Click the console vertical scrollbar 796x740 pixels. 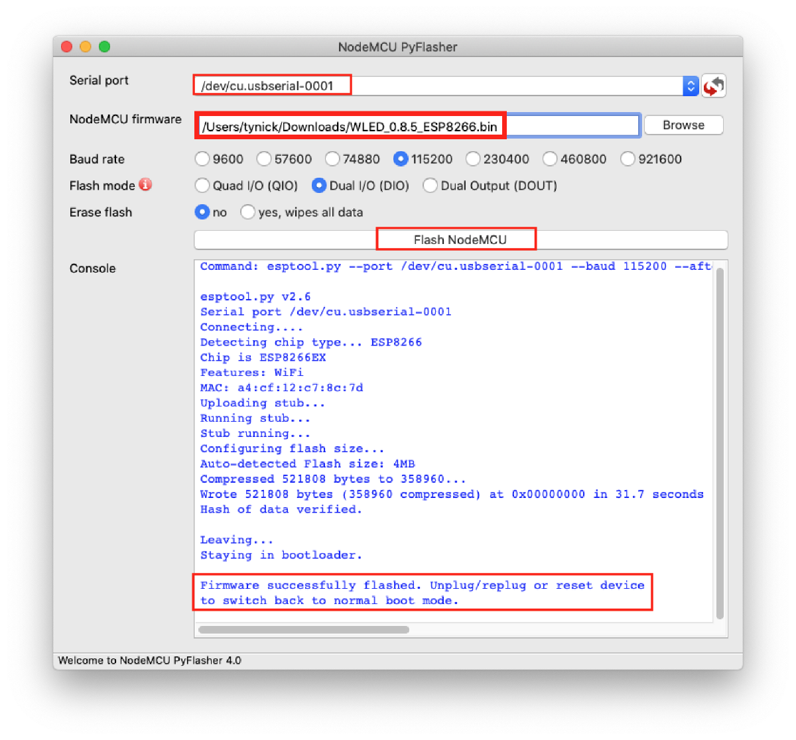pyautogui.click(x=720, y=442)
